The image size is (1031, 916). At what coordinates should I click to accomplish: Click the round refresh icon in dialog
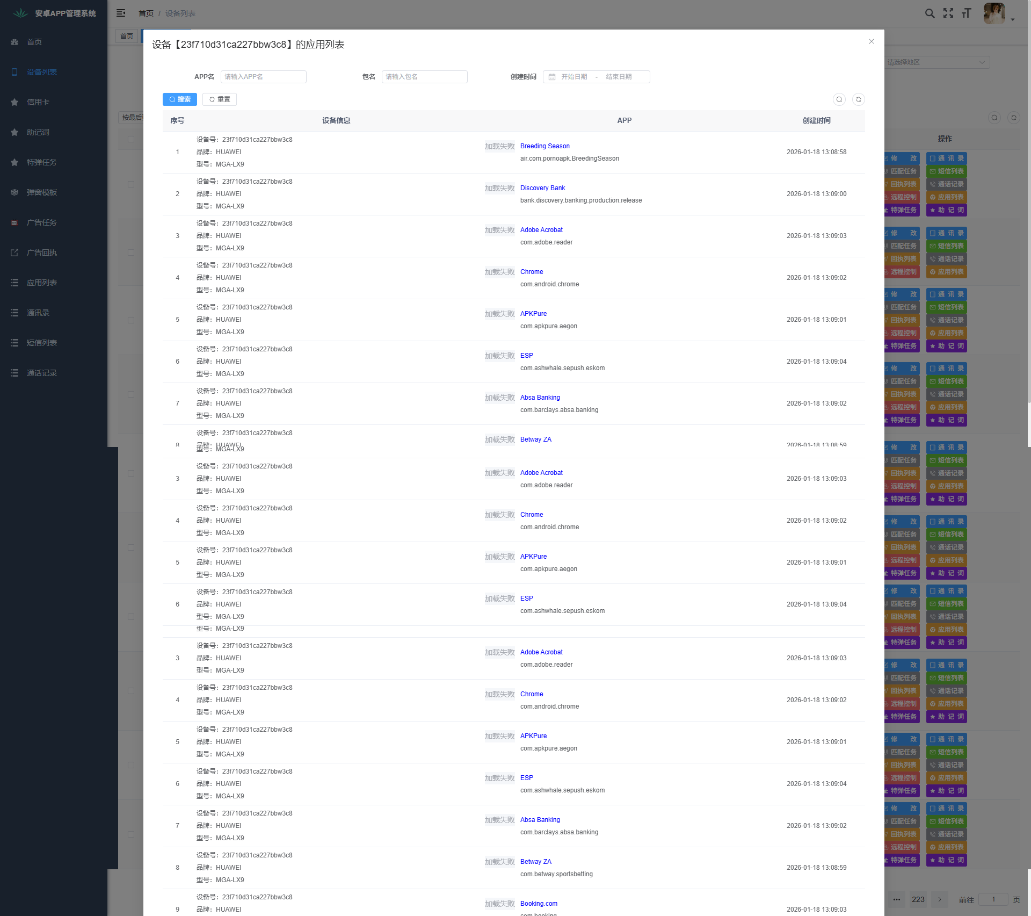pyautogui.click(x=859, y=99)
